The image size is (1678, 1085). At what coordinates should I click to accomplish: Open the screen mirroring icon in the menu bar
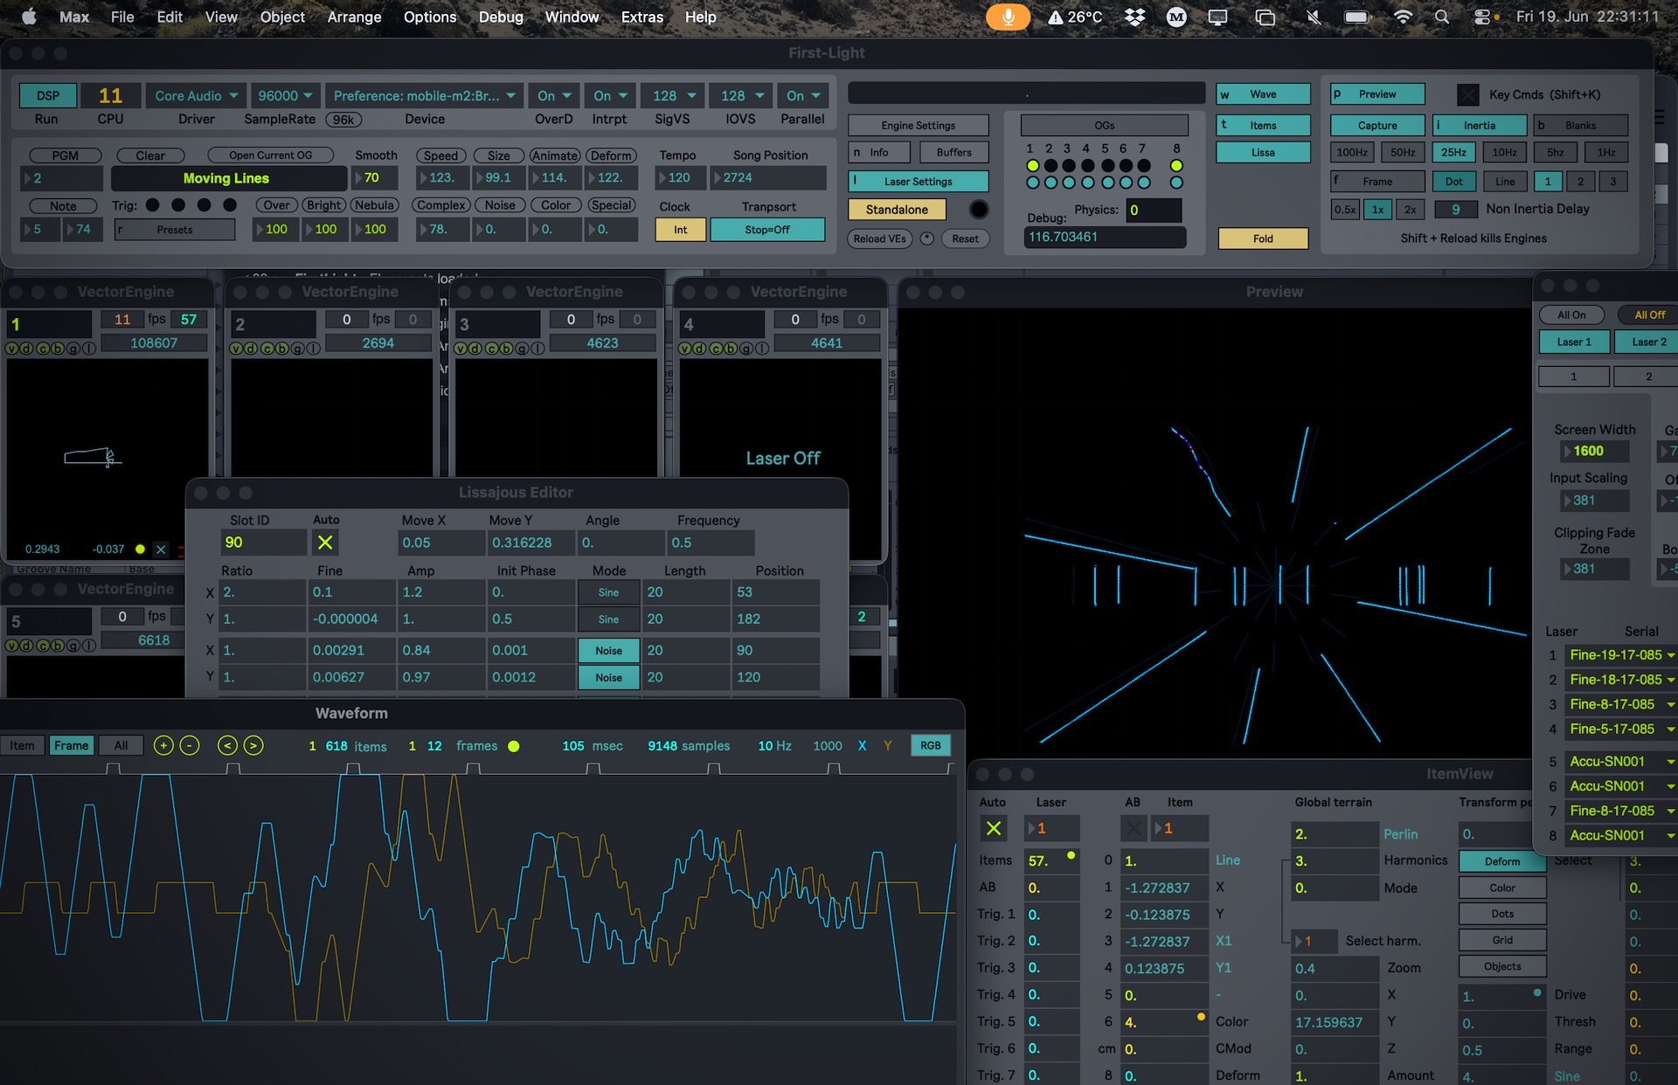(1265, 17)
